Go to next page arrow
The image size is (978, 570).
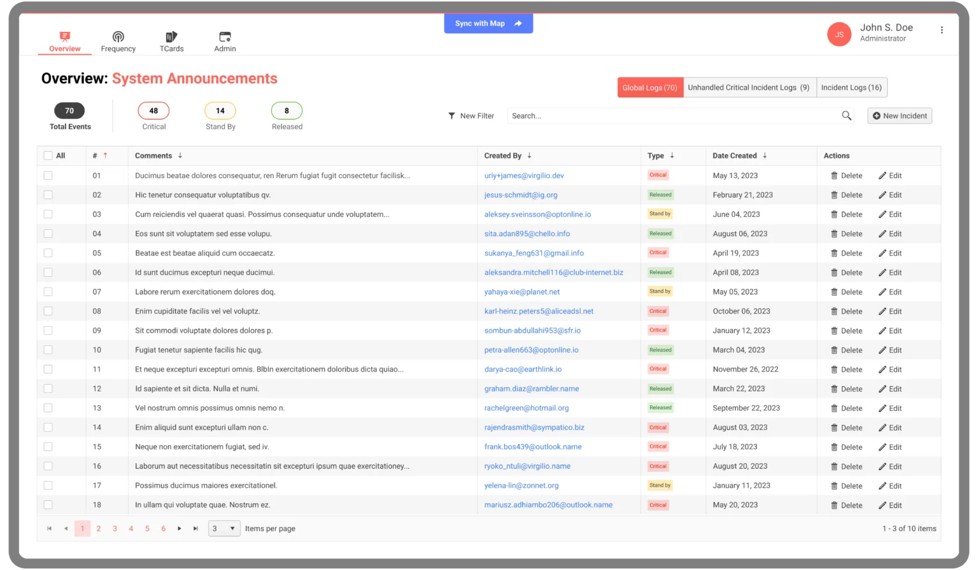point(180,529)
